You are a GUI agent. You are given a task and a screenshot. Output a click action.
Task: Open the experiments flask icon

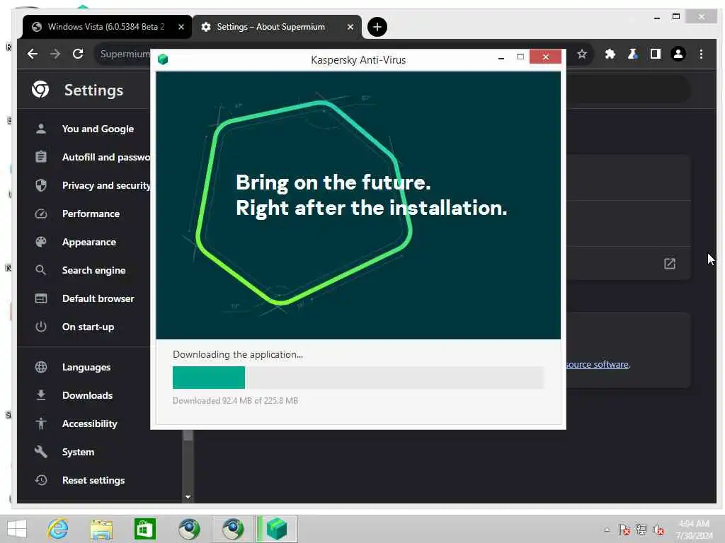click(x=632, y=54)
